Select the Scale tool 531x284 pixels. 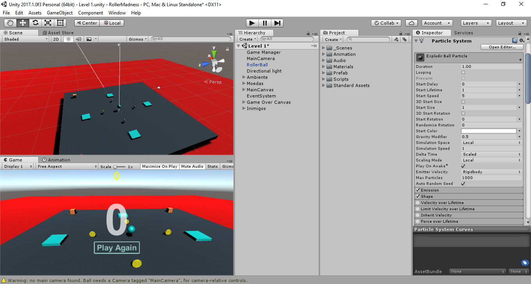pyautogui.click(x=48, y=23)
